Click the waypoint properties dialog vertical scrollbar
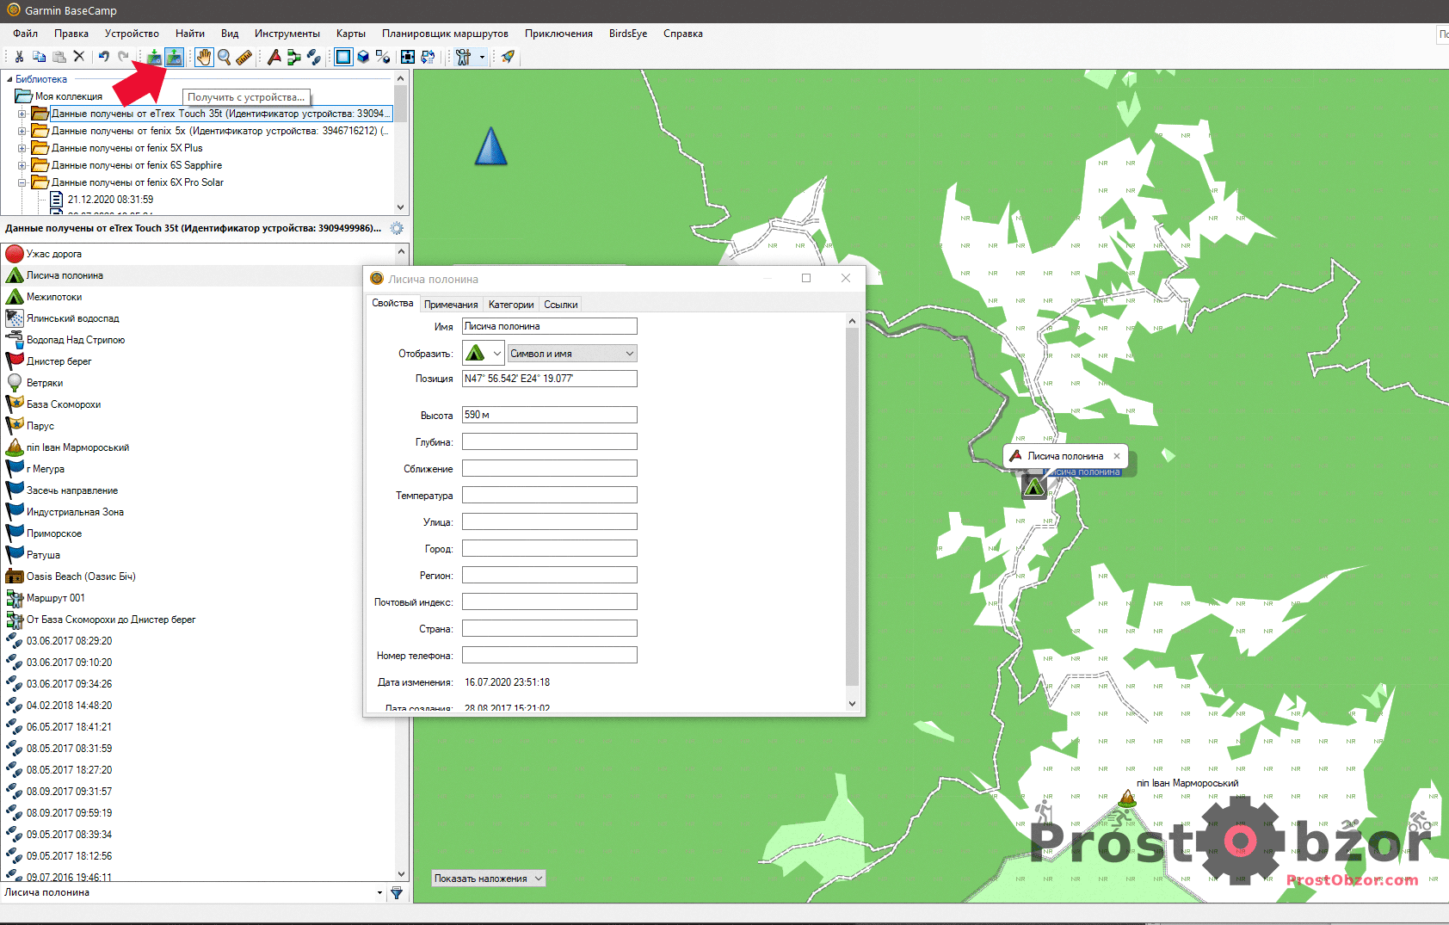The width and height of the screenshot is (1449, 925). point(852,508)
